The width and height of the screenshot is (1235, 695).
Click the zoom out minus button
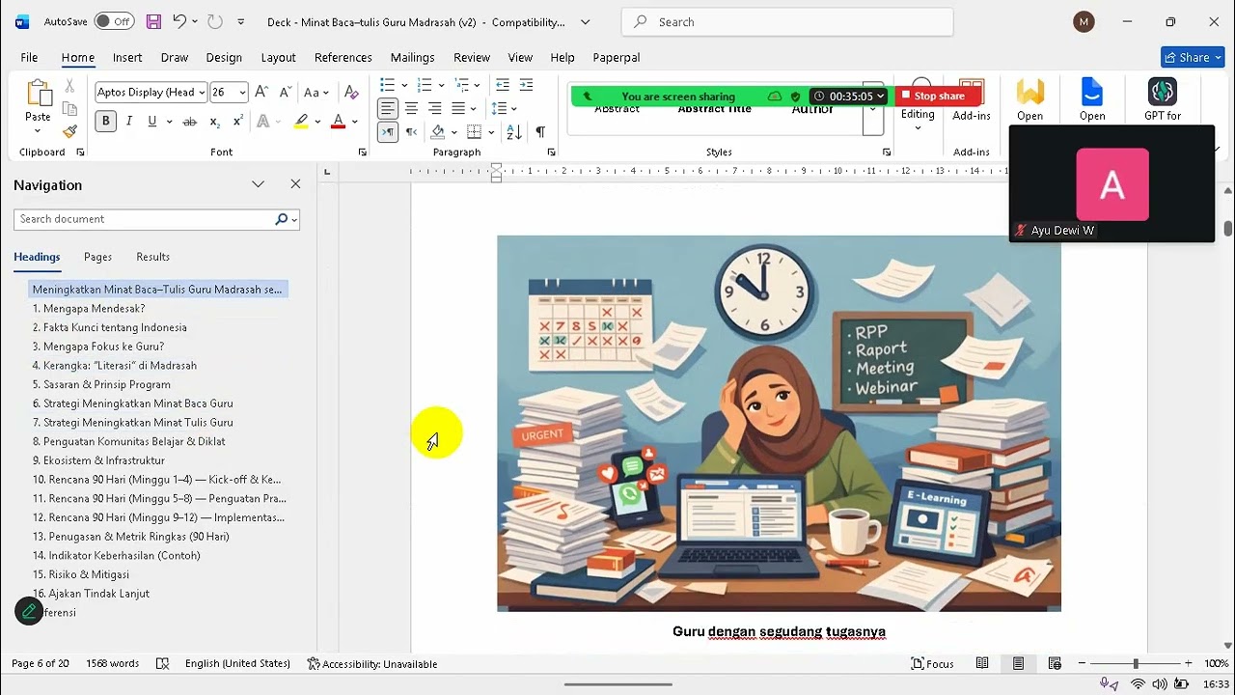1083,663
